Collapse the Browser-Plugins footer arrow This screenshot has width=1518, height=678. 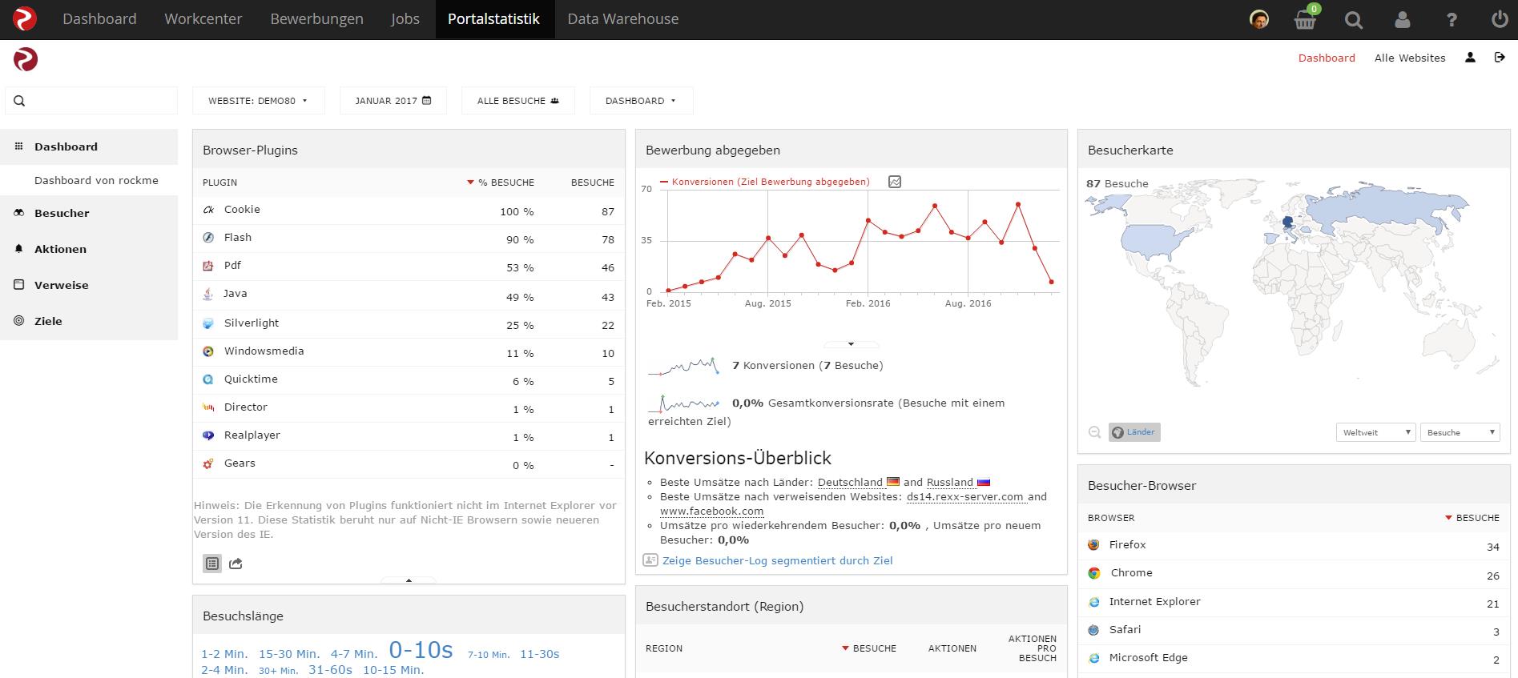tap(409, 580)
